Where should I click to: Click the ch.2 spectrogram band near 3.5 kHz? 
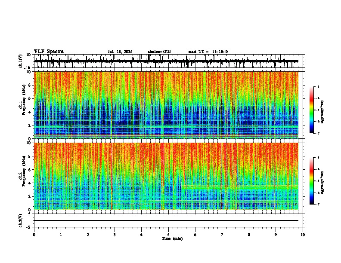(240, 187)
